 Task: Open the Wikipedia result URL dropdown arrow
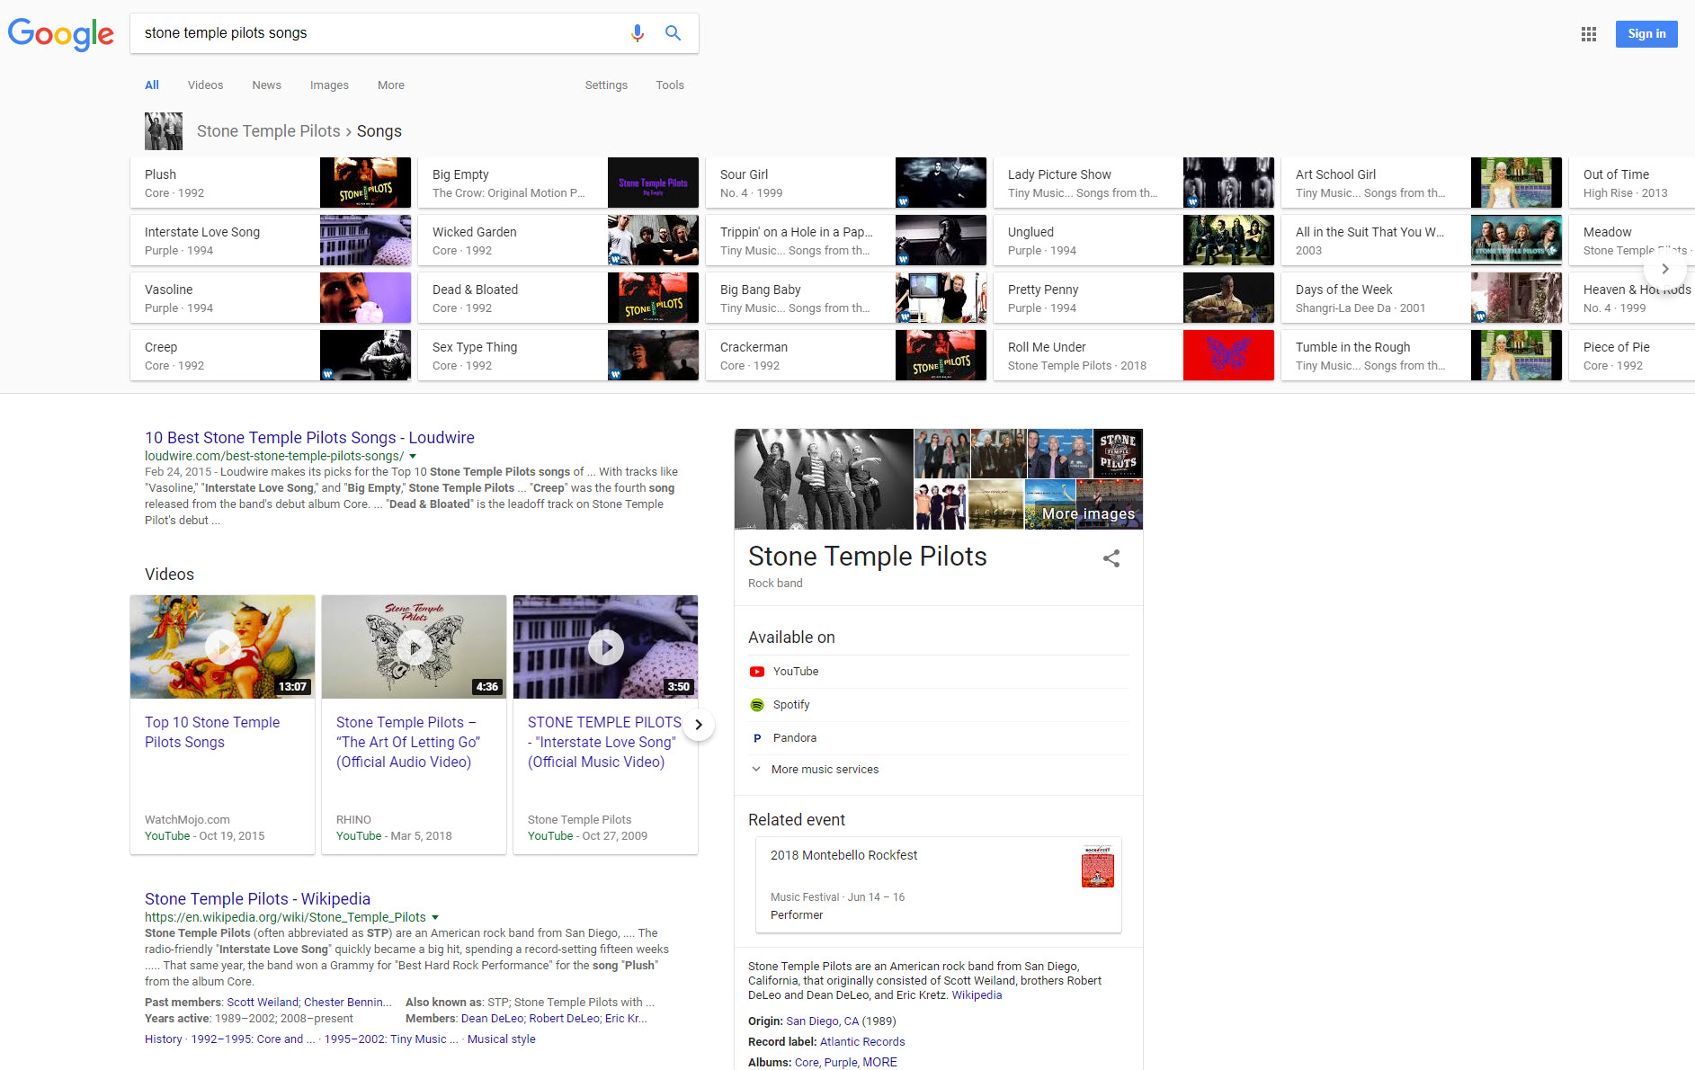click(x=435, y=918)
